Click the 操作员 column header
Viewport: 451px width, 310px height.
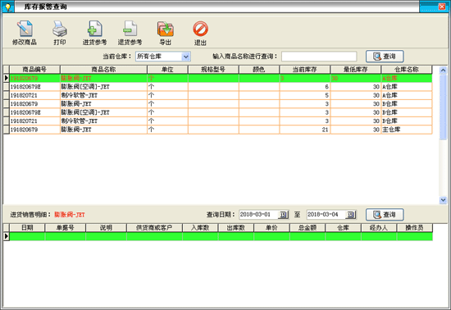414,228
